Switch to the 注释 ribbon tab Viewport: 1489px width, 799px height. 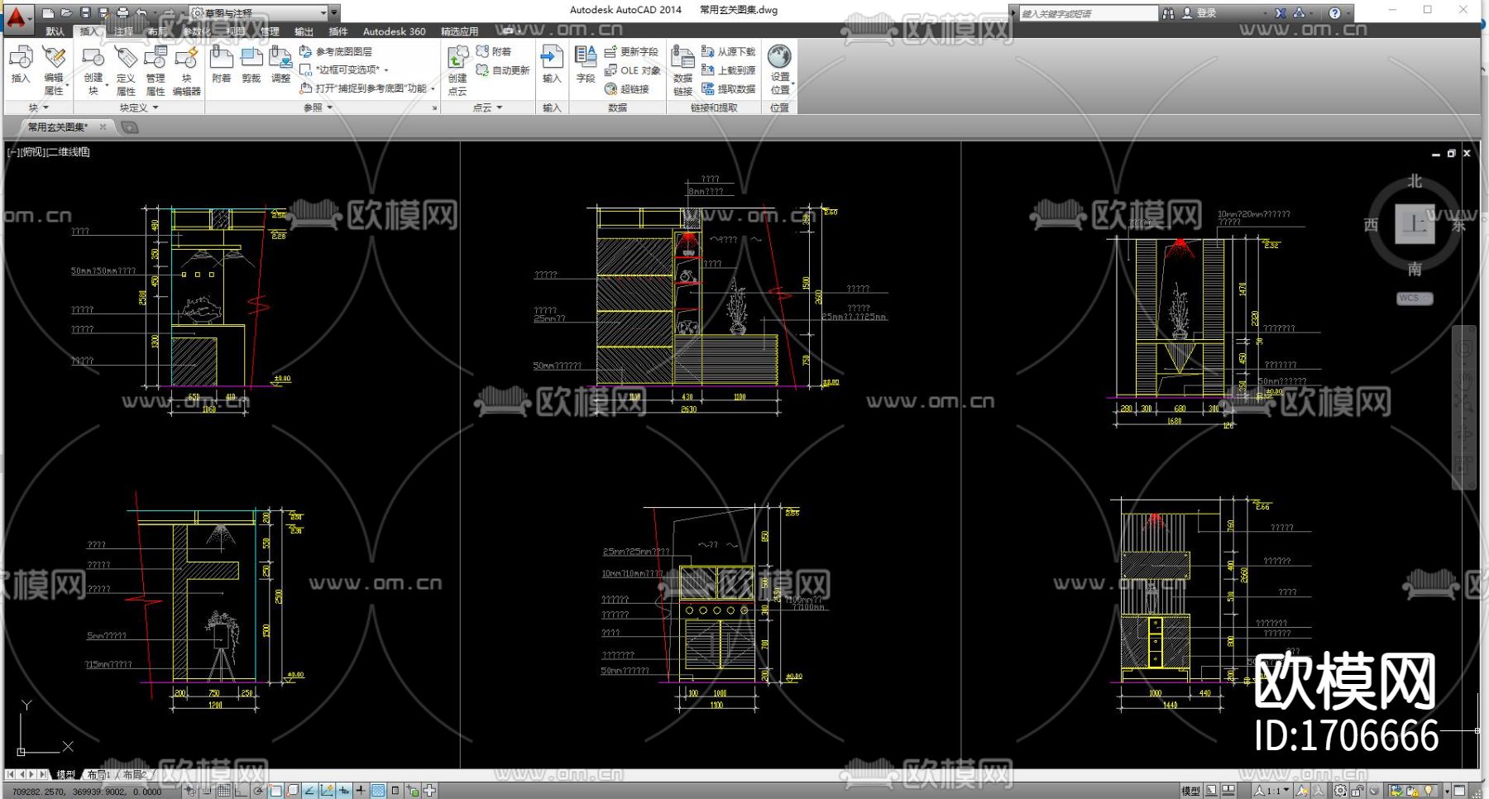click(x=123, y=31)
